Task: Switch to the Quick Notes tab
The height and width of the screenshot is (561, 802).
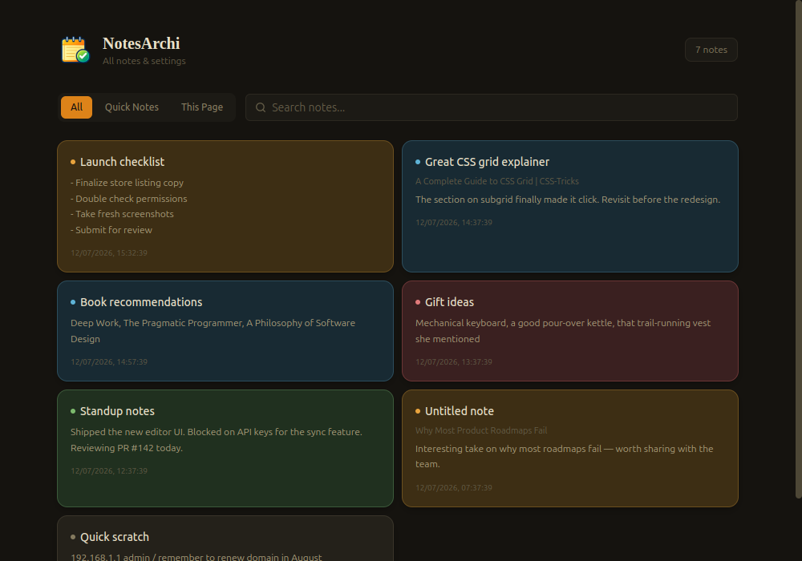Action: pyautogui.click(x=132, y=107)
